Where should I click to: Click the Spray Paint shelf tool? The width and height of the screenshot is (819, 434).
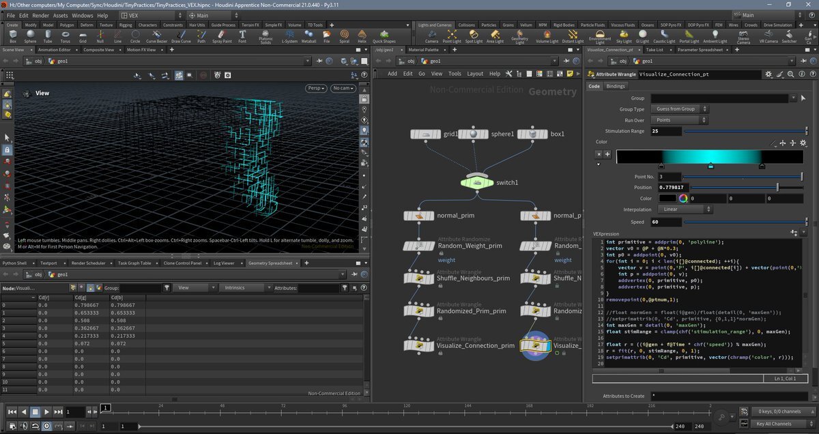(x=221, y=34)
